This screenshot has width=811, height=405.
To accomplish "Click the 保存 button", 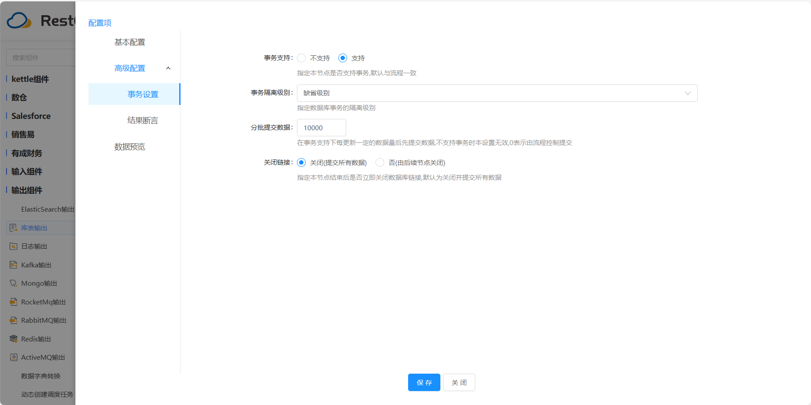I will tap(424, 382).
